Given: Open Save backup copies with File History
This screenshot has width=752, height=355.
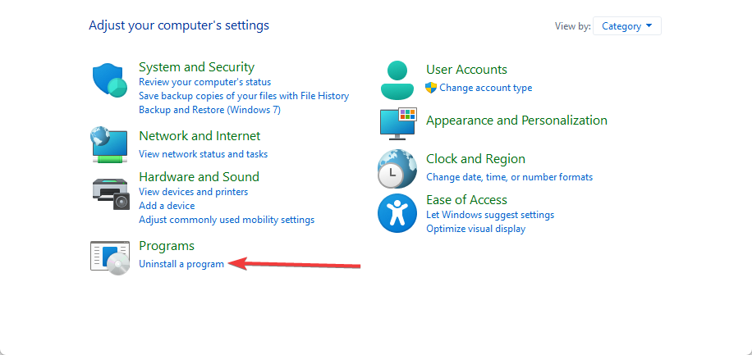Looking at the screenshot, I should tap(244, 96).
